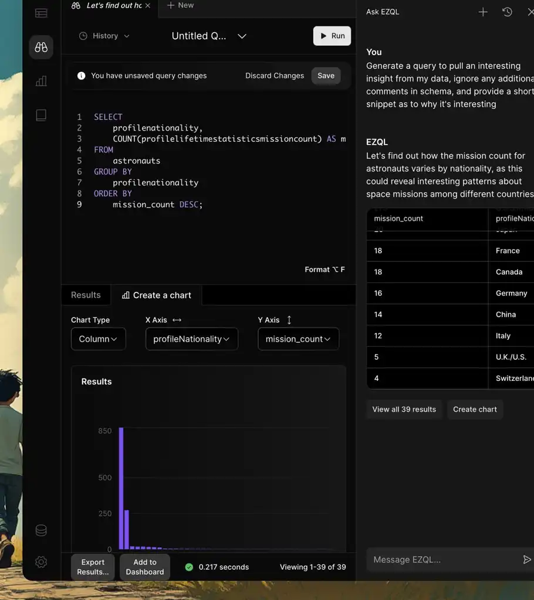
Task: Open EZQL chat history clock icon
Action: click(508, 12)
